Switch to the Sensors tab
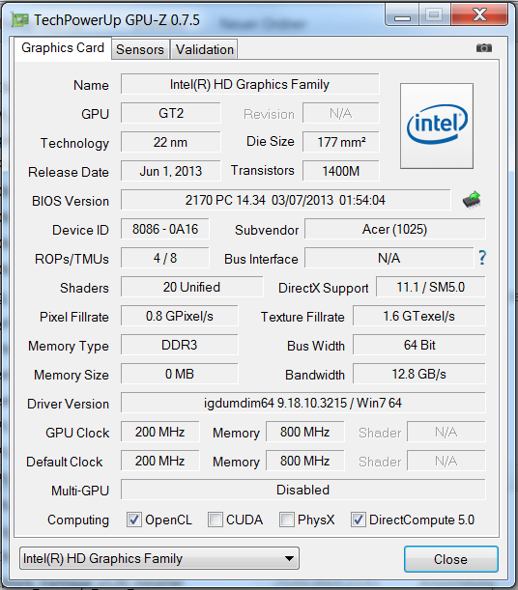Screen dimensions: 518x590 (x=140, y=49)
